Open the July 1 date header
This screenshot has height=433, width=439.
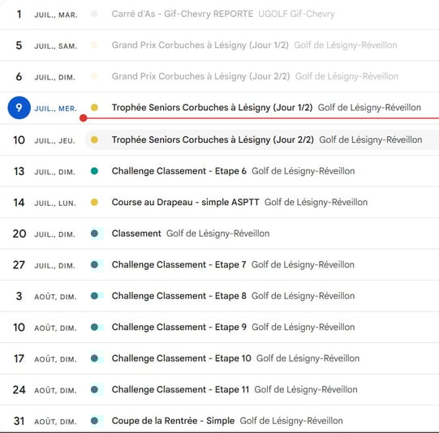[x=19, y=15]
